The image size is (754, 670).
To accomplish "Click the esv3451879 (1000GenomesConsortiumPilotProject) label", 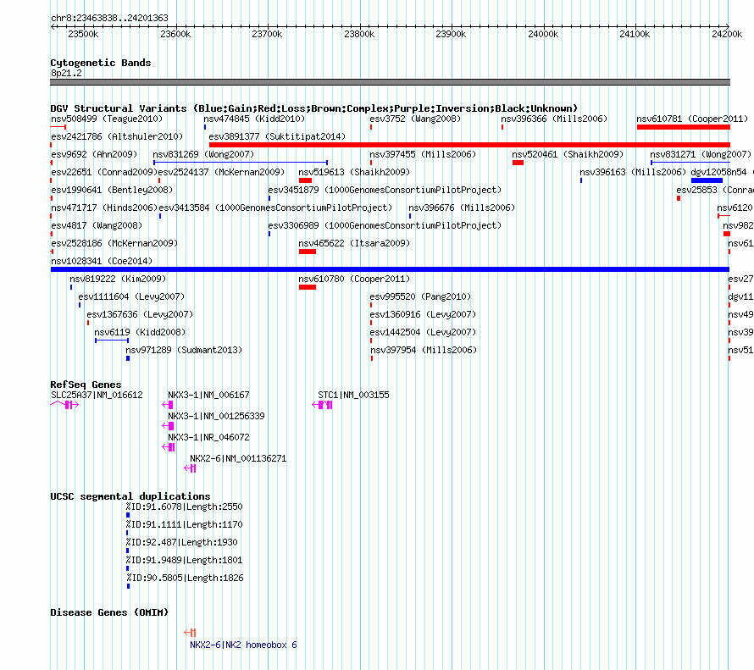I will pyautogui.click(x=385, y=190).
